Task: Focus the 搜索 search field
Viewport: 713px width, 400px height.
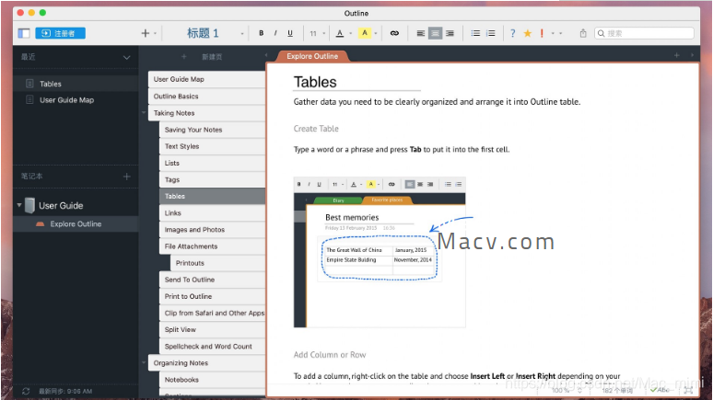Action: 644,33
